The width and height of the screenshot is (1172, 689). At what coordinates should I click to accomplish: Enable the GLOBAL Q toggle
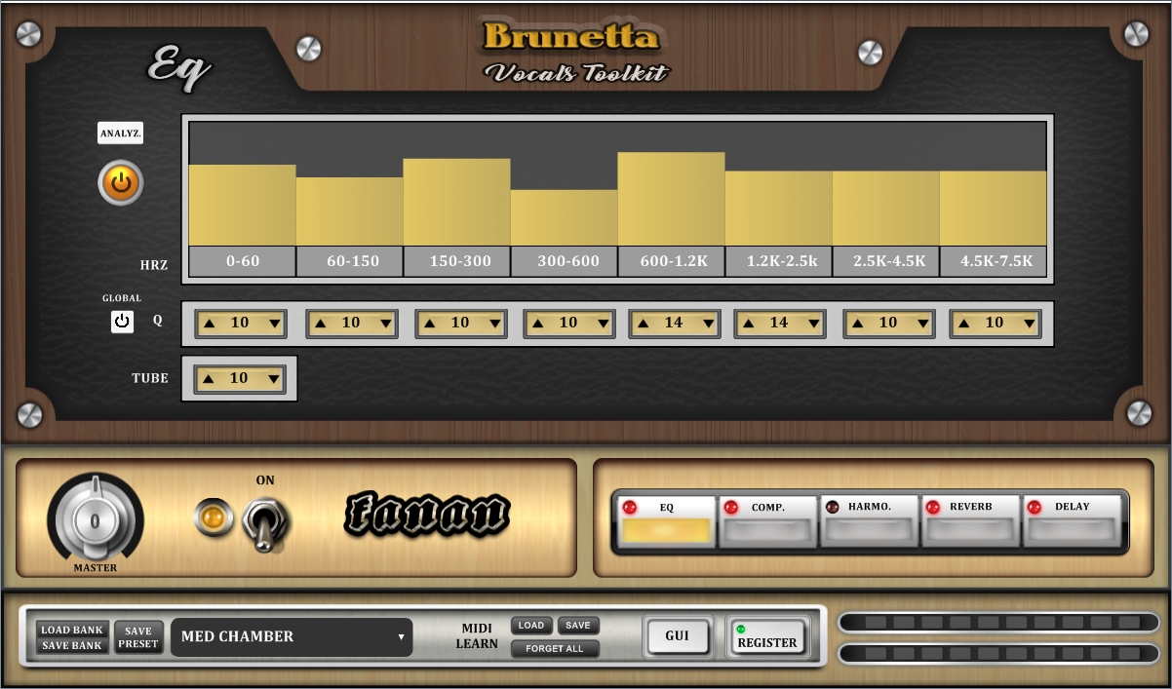[x=122, y=322]
